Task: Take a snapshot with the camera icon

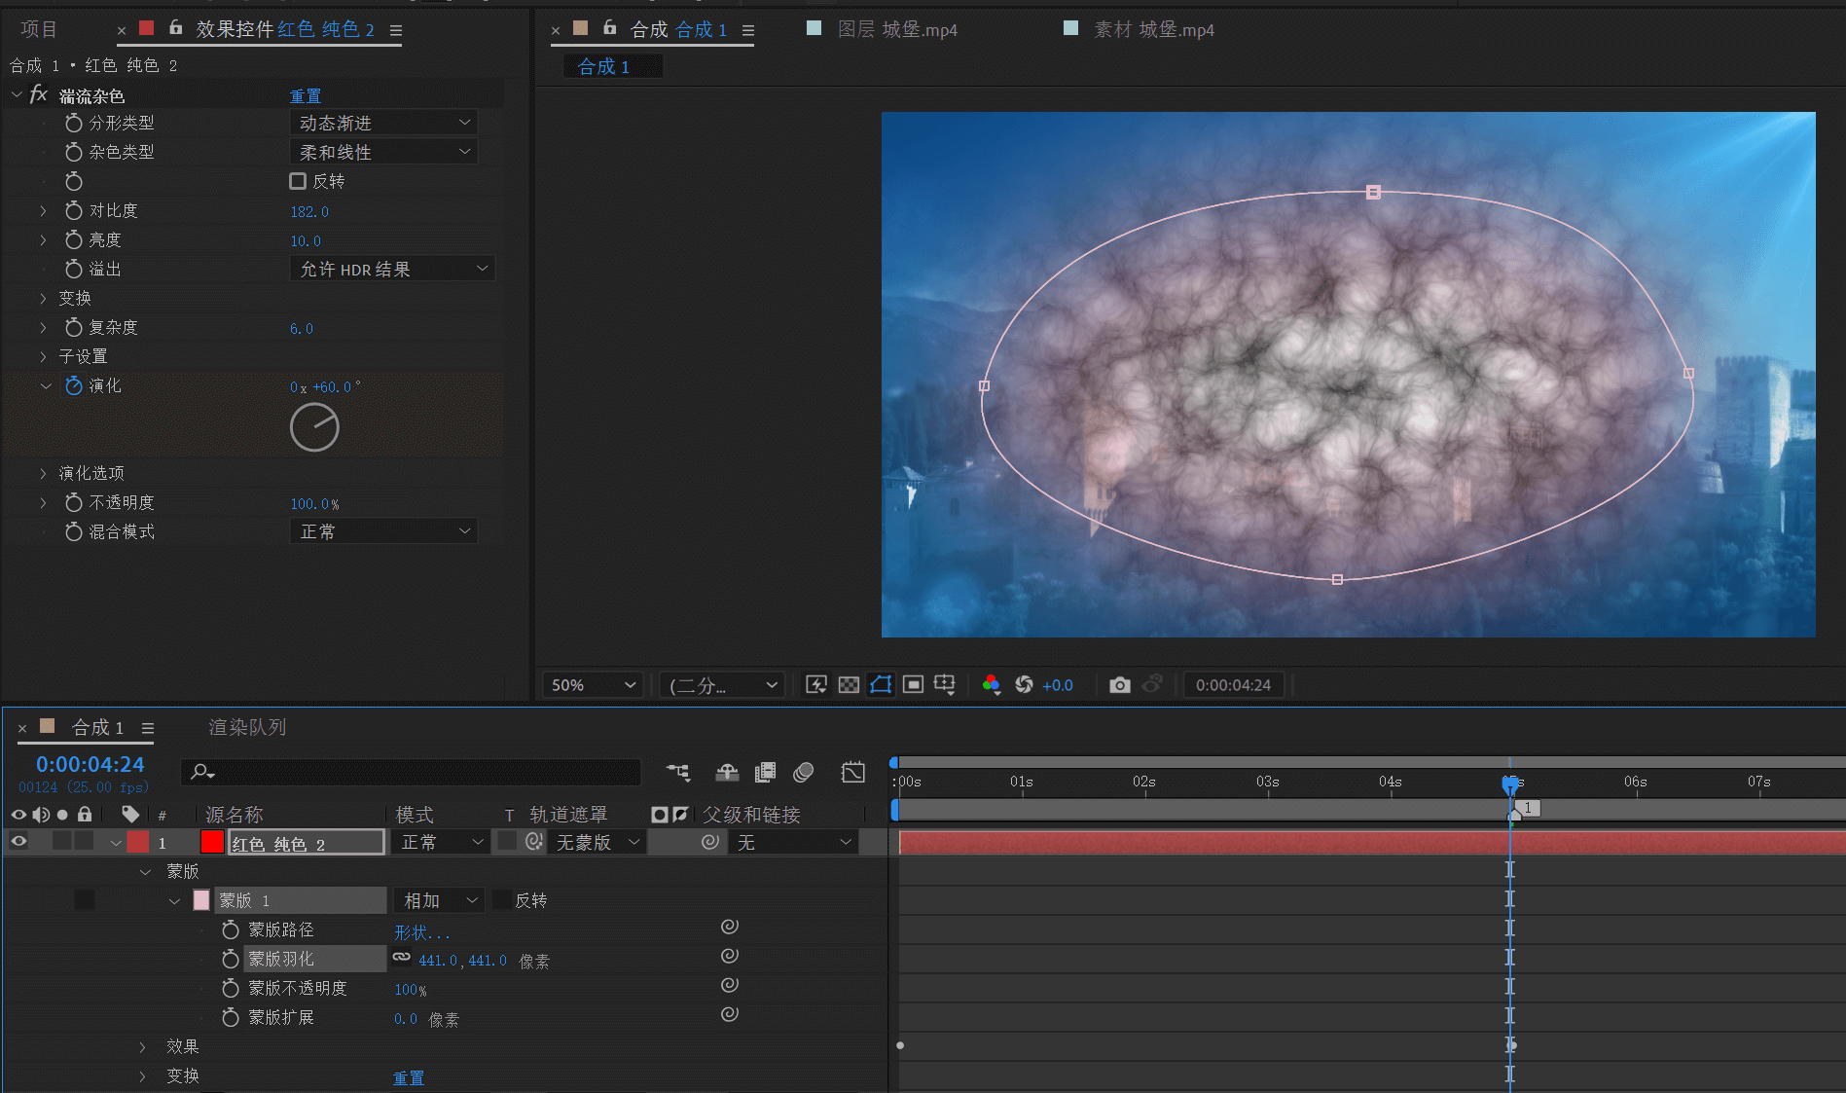Action: click(x=1120, y=685)
